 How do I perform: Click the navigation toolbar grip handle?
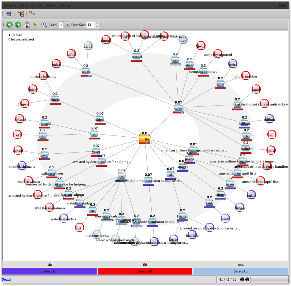coord(3,25)
